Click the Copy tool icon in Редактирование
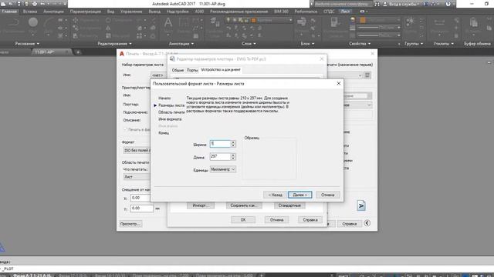 point(76,28)
